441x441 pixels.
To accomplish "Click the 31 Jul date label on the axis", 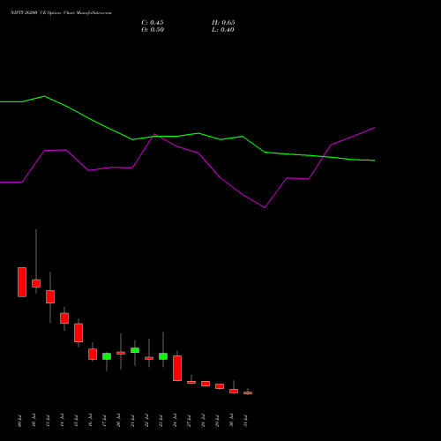I will [x=246, y=421].
